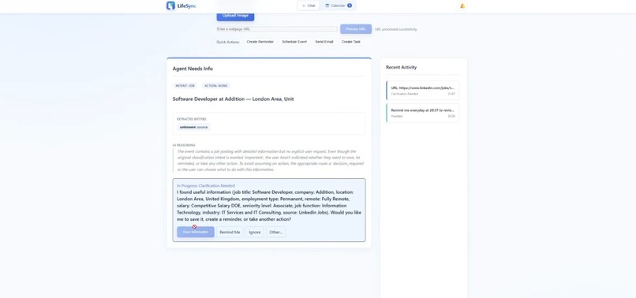Switch to the Calendar tab
This screenshot has height=298, width=636.
pyautogui.click(x=339, y=6)
